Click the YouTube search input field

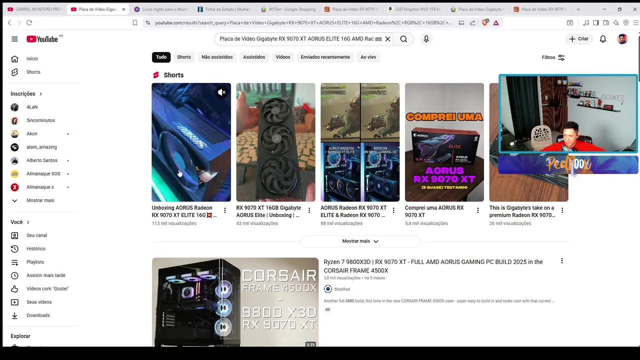click(296, 39)
